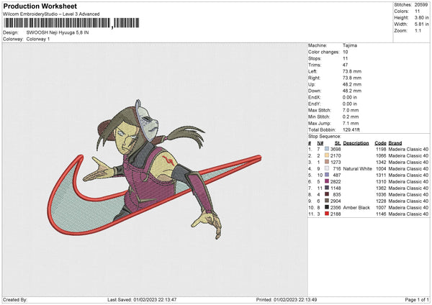The image size is (432, 305).
Task: Click the 'Page 1 of 1' indicator
Action: click(417, 299)
